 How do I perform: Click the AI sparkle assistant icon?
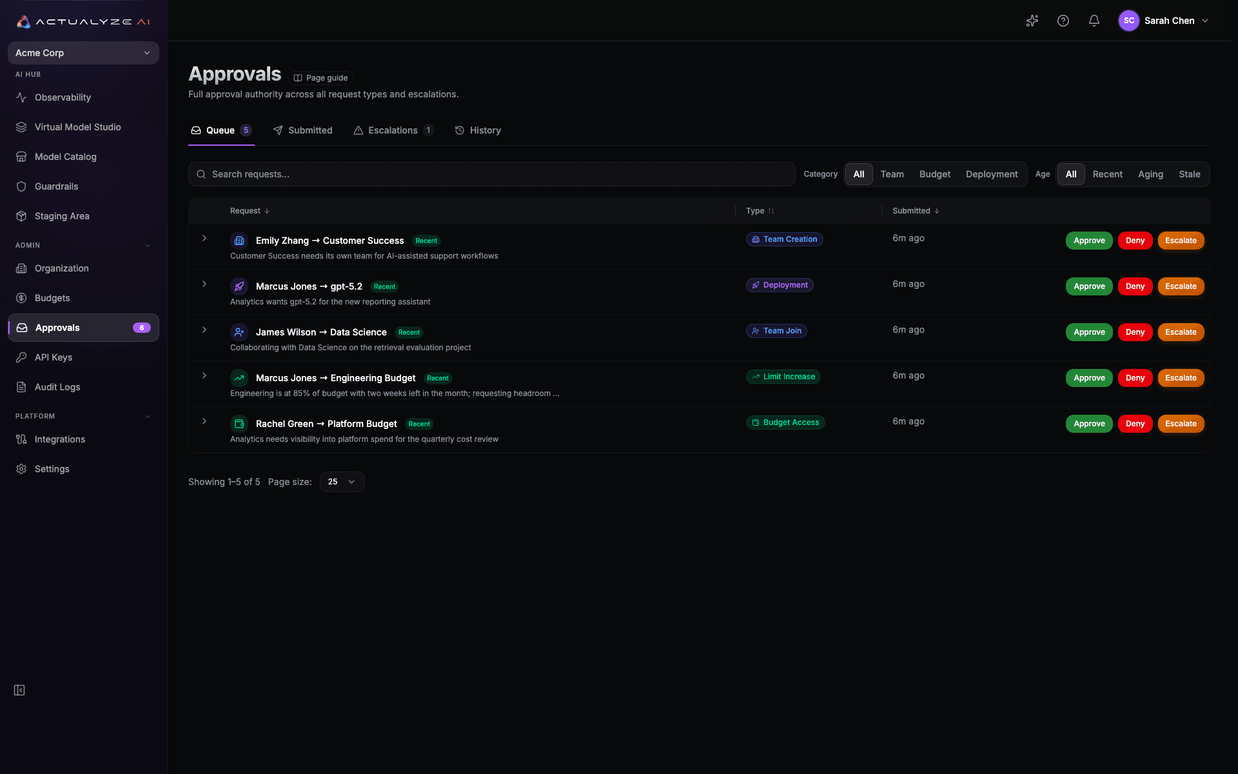click(1032, 21)
